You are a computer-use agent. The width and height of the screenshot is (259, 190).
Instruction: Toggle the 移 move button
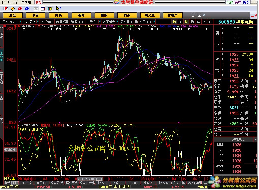(198, 22)
